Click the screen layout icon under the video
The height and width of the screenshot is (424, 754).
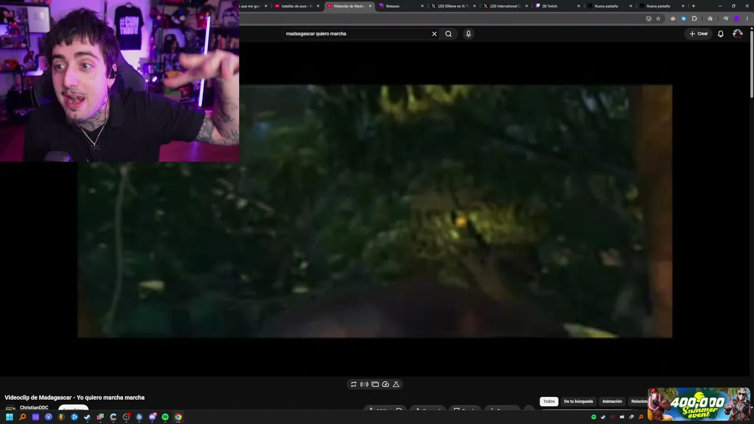(375, 384)
